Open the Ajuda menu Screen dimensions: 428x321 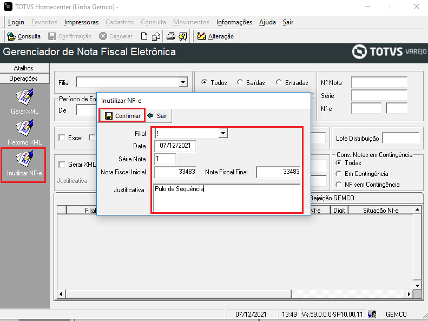pyautogui.click(x=267, y=22)
